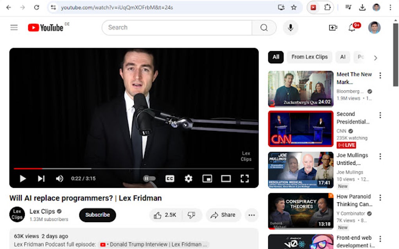Dislike the video
Image resolution: width=399 pixels, height=249 pixels.
click(x=192, y=215)
